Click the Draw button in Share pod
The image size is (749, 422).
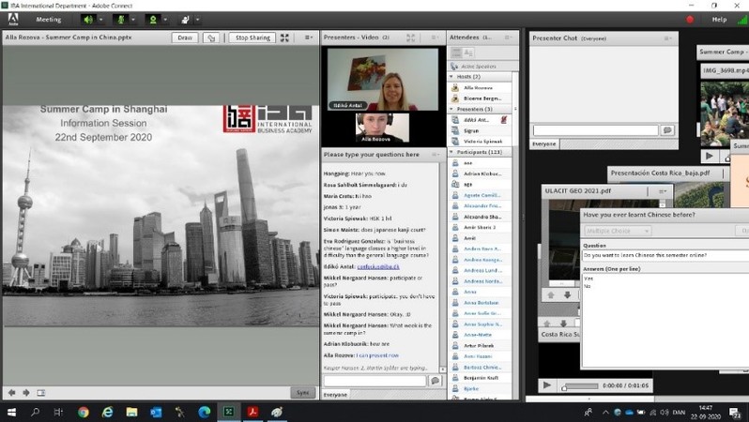[185, 38]
